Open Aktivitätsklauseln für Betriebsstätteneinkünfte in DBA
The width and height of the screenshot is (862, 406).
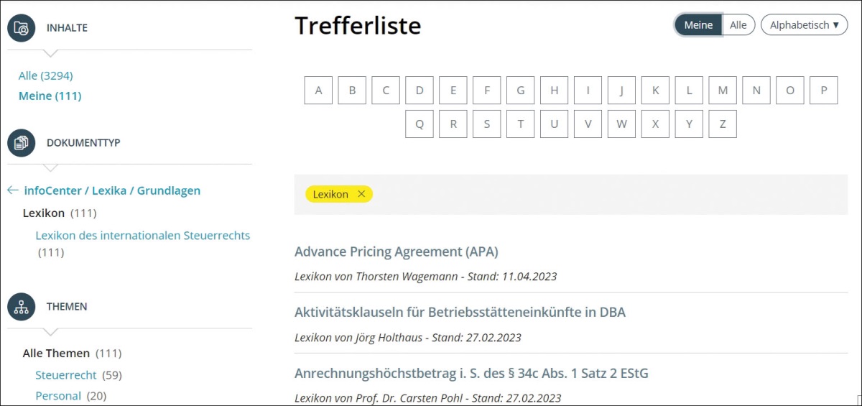[460, 312]
